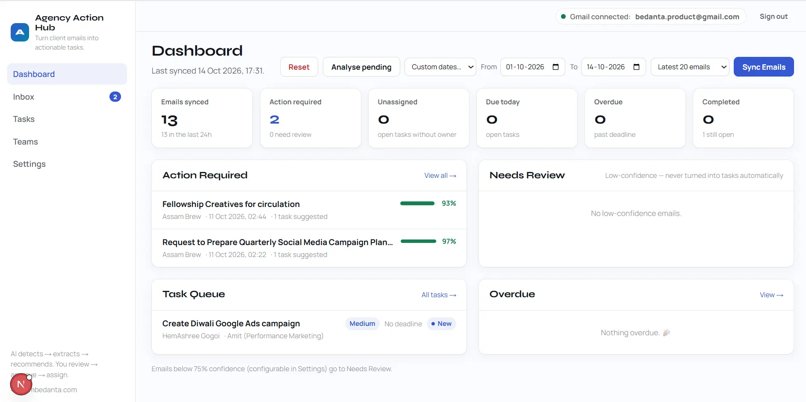Click All tasks in Task Queue
806x402 pixels.
[x=439, y=295]
